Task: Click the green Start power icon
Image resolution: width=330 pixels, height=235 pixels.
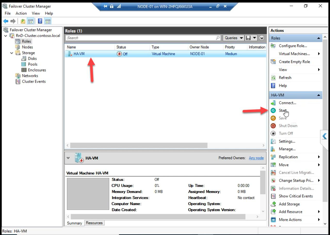Action: pyautogui.click(x=273, y=110)
